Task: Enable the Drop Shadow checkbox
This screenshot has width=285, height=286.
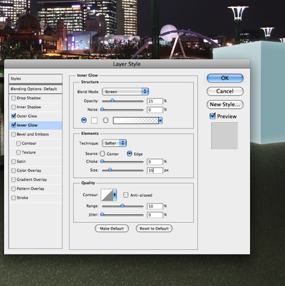Action: (13, 98)
